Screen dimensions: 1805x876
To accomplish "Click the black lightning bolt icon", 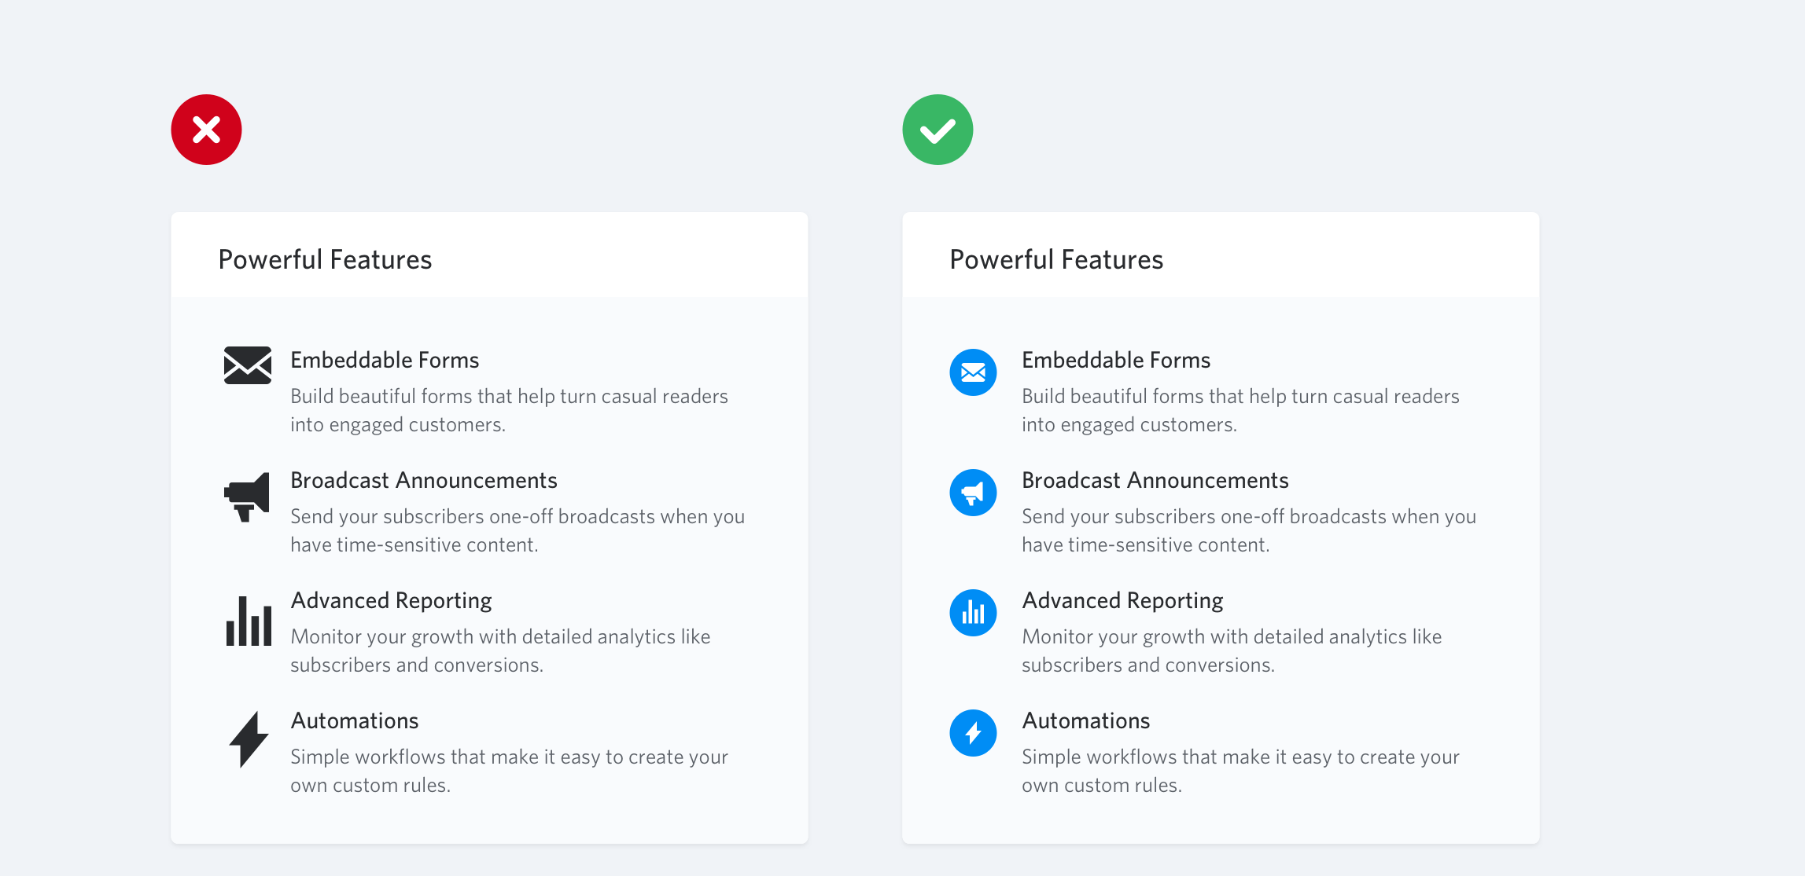I will pyautogui.click(x=249, y=739).
